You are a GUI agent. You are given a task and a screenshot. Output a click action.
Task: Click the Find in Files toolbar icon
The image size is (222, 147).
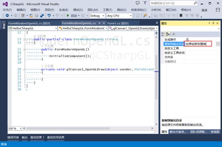pyautogui.click(x=145, y=16)
